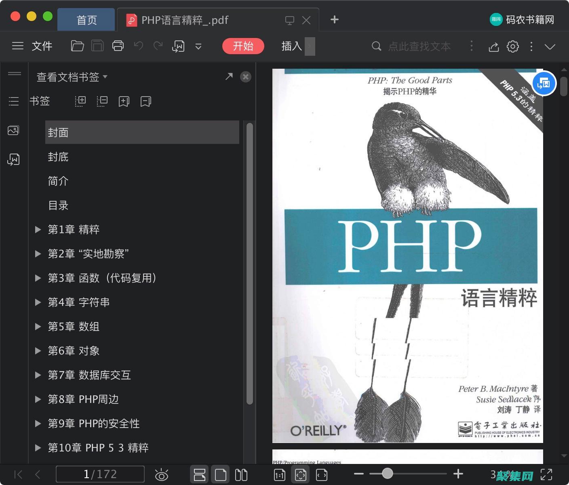
Task: Select the 第7章 数据库交互 bookmark
Action: tap(89, 375)
